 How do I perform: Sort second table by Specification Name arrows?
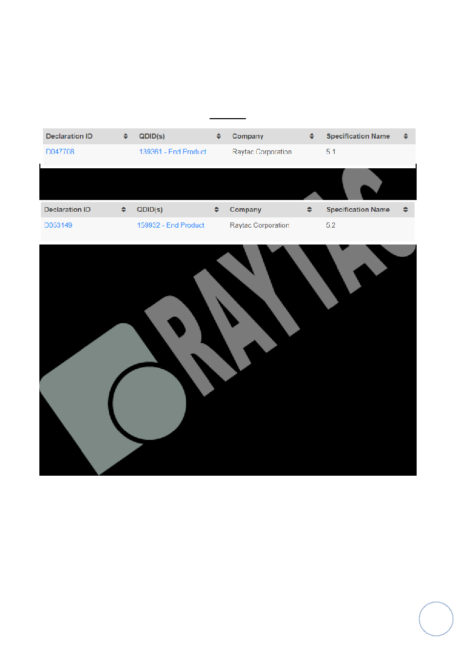405,210
